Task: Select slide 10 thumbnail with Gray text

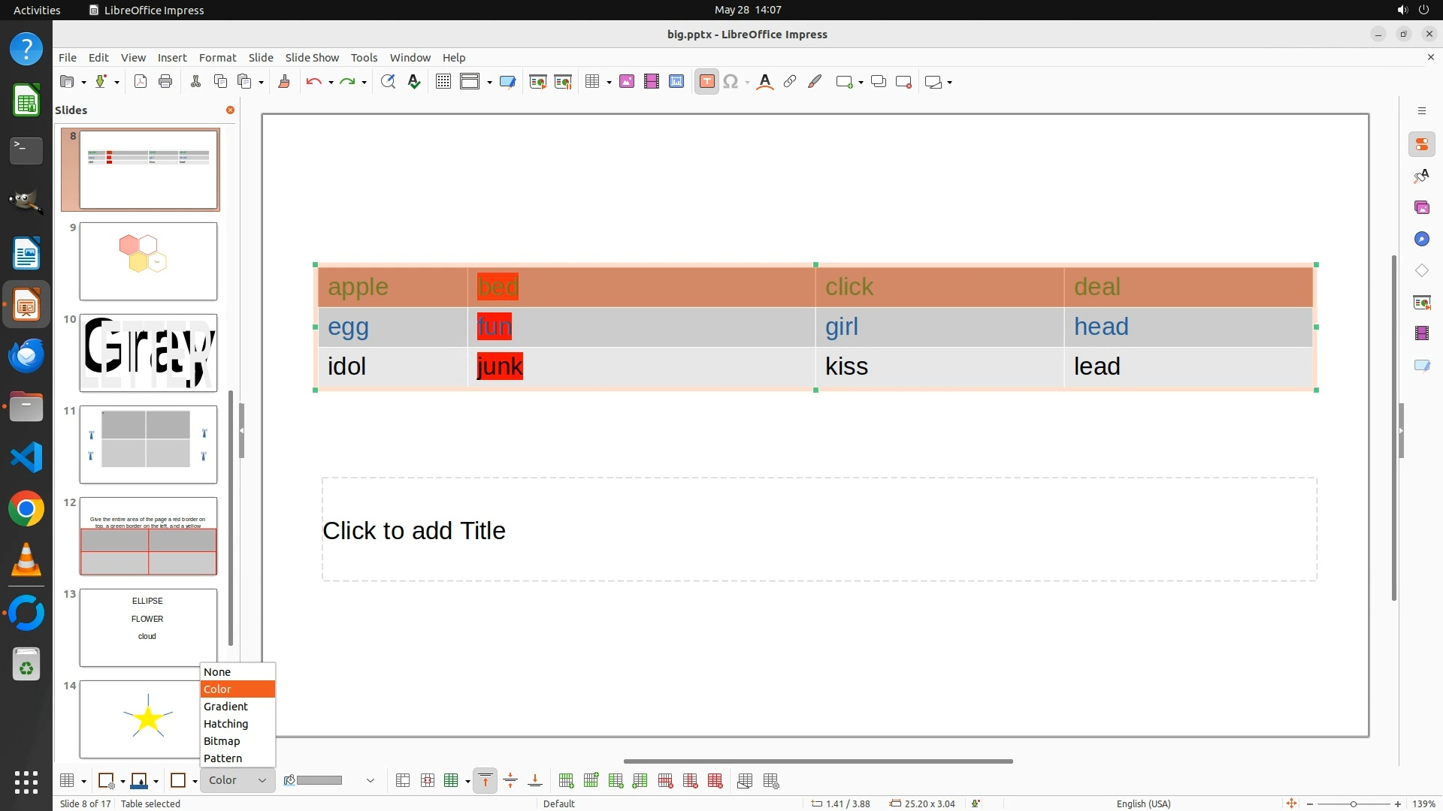Action: click(x=148, y=353)
